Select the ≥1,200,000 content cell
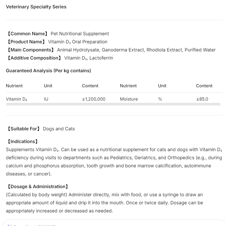 click(94, 99)
